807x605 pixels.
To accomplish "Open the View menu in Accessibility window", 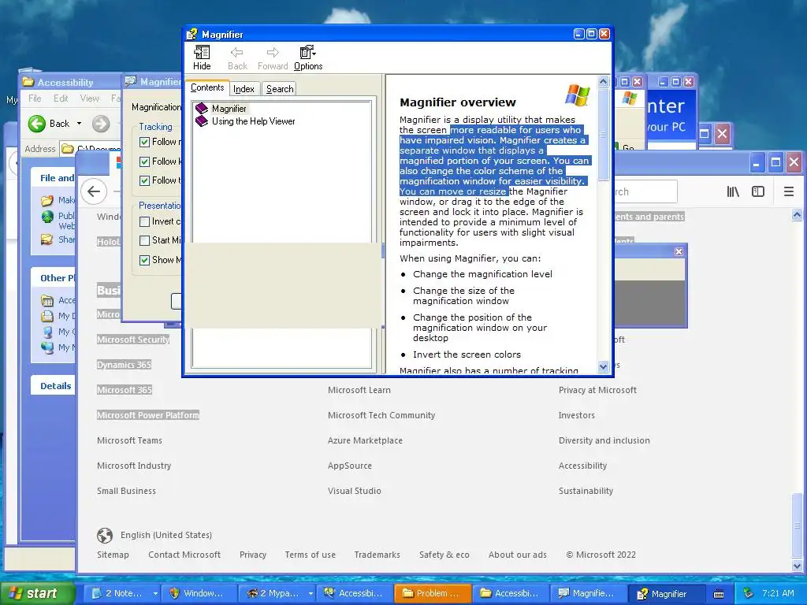I will pos(90,98).
